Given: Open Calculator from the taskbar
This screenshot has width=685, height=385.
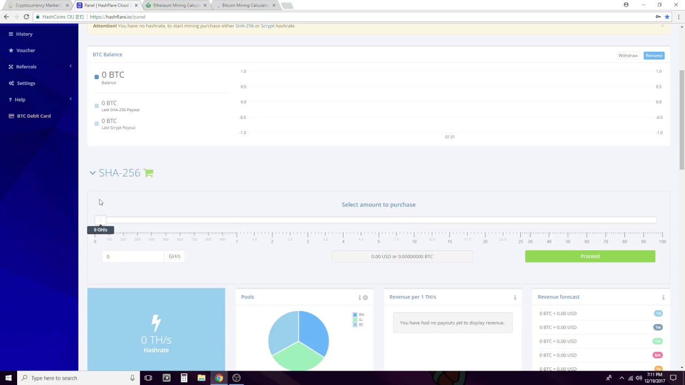Looking at the screenshot, I should [x=184, y=378].
